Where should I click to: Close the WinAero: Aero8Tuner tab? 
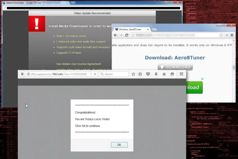pyautogui.click(x=148, y=30)
